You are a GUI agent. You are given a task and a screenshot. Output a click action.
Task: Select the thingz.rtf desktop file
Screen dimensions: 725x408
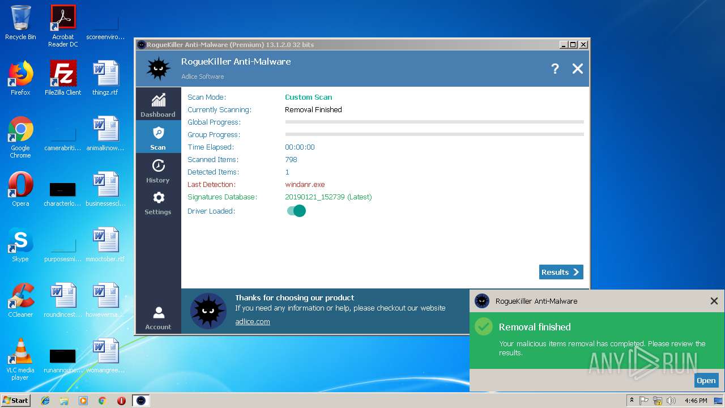click(105, 78)
